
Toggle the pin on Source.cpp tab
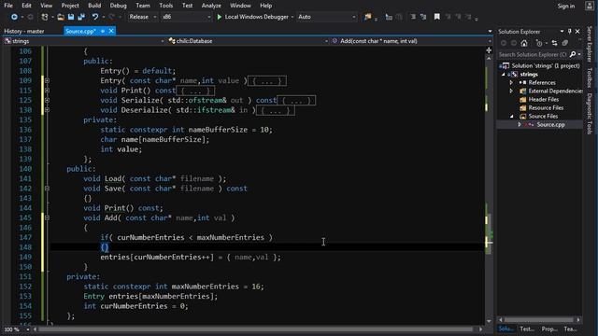pyautogui.click(x=103, y=31)
